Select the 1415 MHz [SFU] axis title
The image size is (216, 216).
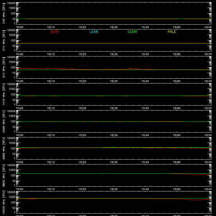pyautogui.click(x=4, y=94)
